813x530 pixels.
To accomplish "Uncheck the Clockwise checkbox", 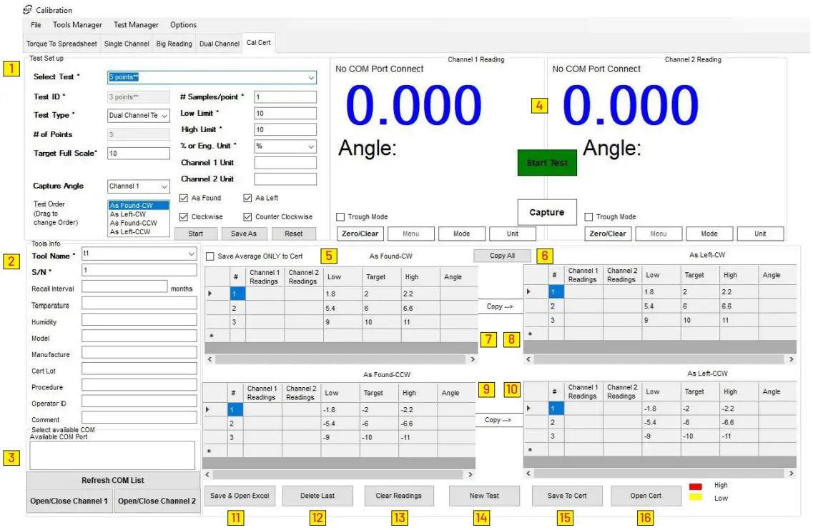I will pyautogui.click(x=184, y=217).
